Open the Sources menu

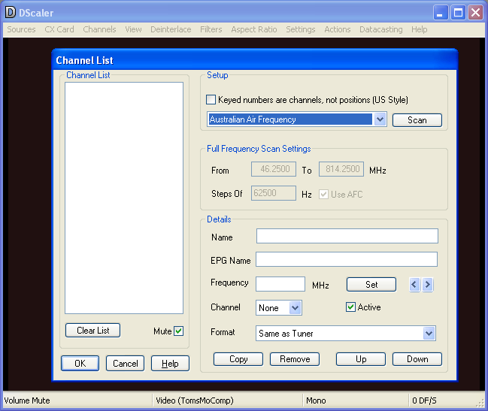[x=21, y=29]
